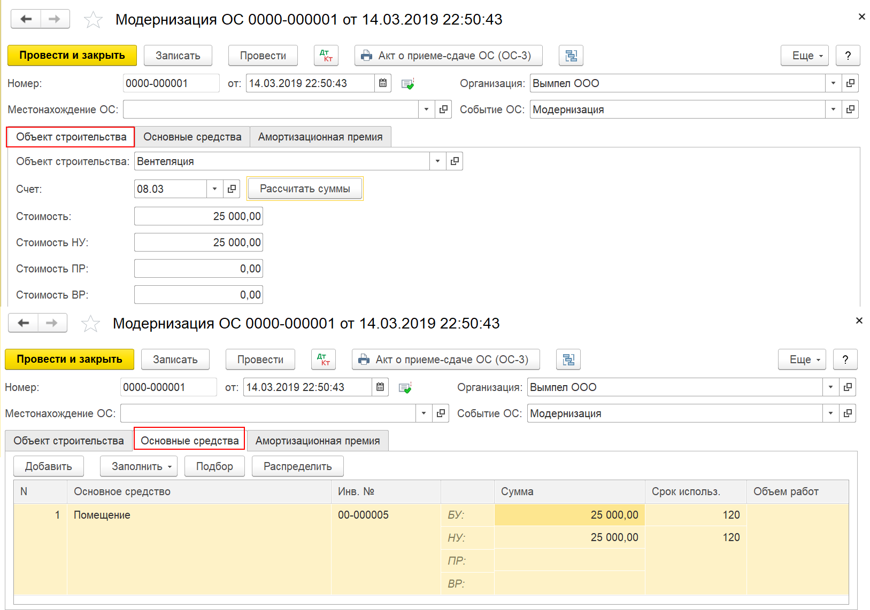Viewport: 870px width, 610px height.
Task: Expand the top Организация dropdown
Action: coord(833,83)
